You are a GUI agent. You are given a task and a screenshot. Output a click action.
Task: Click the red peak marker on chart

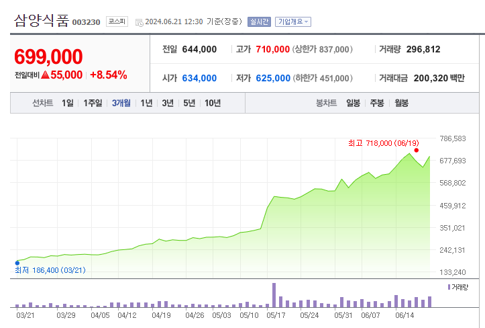tap(417, 151)
